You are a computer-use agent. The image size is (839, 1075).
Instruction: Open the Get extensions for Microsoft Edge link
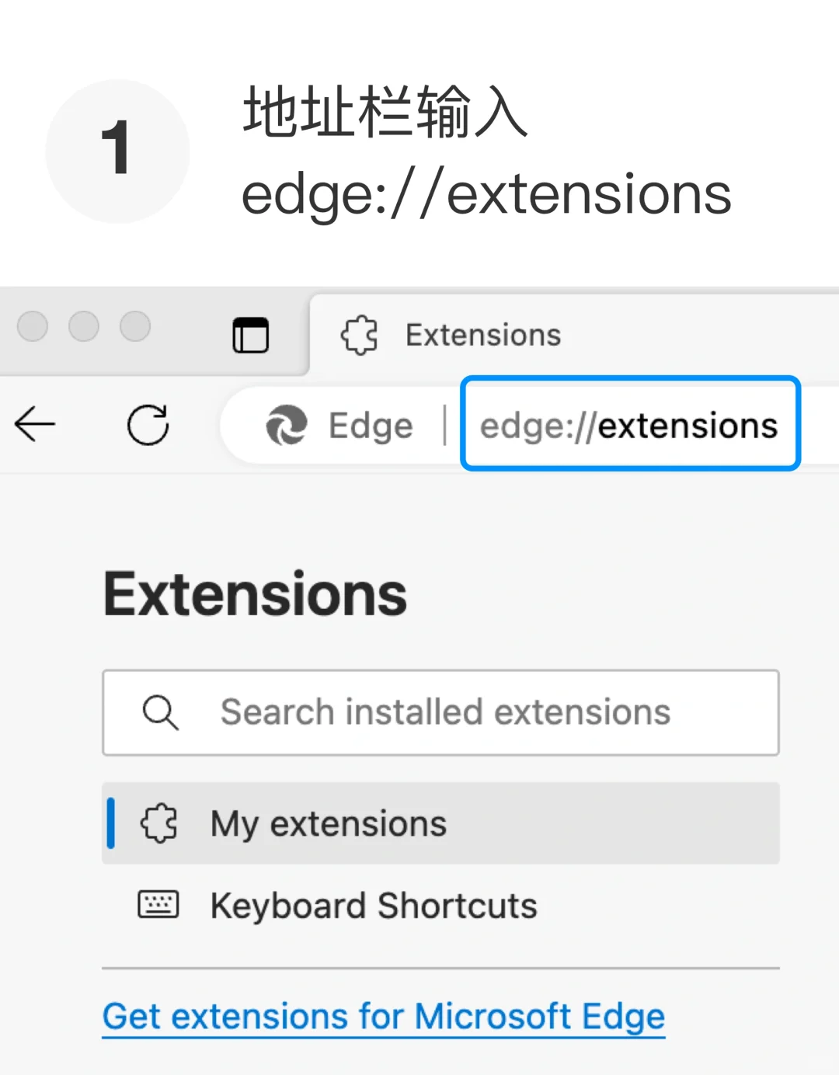(384, 1016)
